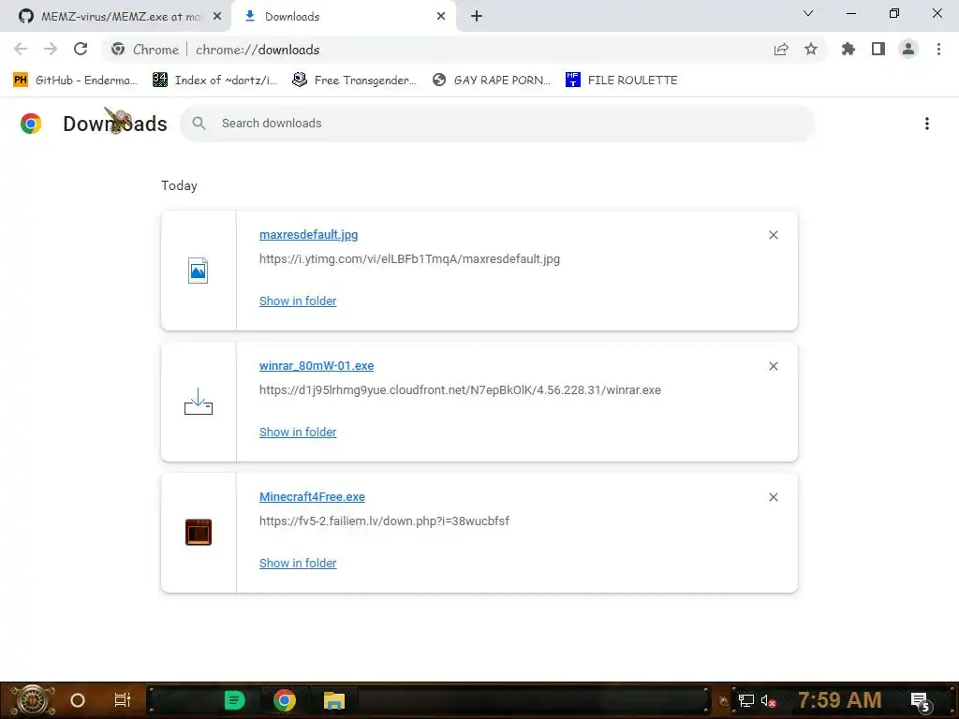The image size is (959, 719).
Task: Click the Chrome logo beside Downloads heading
Action: click(31, 124)
